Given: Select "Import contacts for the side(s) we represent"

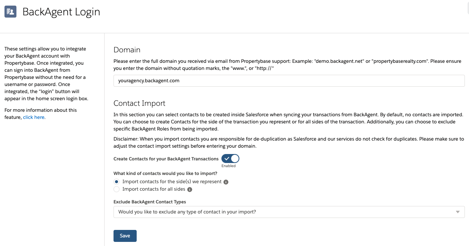Looking at the screenshot, I should click(x=116, y=182).
